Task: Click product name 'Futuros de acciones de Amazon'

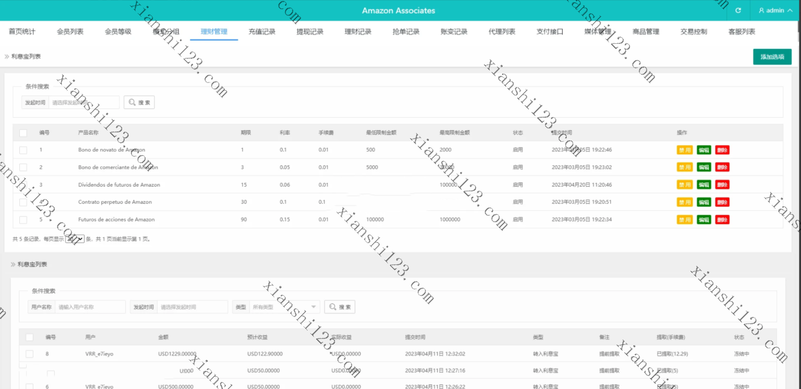Action: point(116,220)
